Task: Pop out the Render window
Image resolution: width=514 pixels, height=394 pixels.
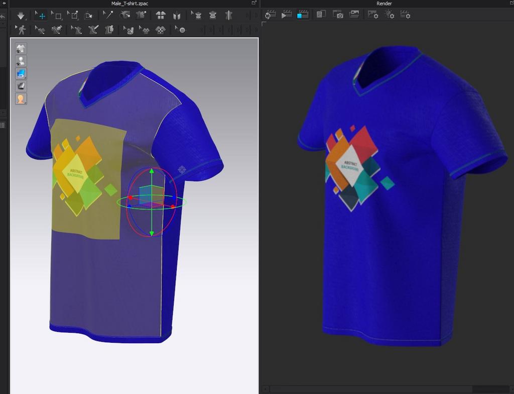Action: [511, 3]
